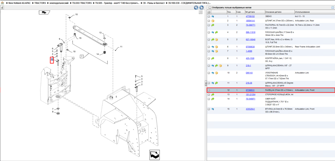335x161 pixels.
Task: Click the box icon in row 827-16040
Action: (216, 40)
